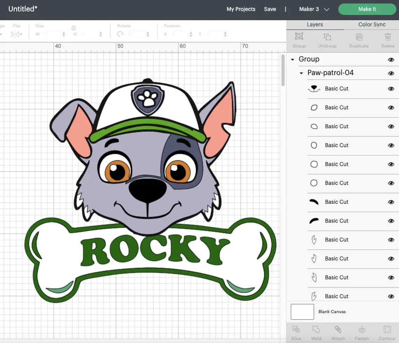This screenshot has height=343, width=399.
Task: Select the nose and mouth layer thumbnail
Action: [314, 89]
